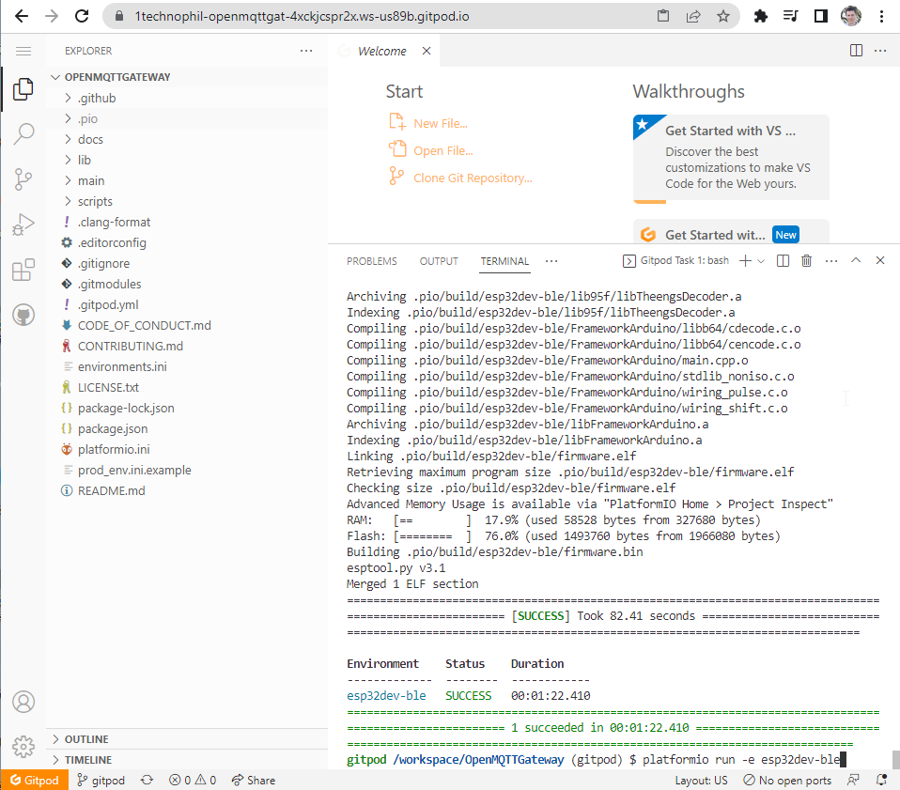Split the terminal panel
The image size is (900, 790).
(x=783, y=261)
